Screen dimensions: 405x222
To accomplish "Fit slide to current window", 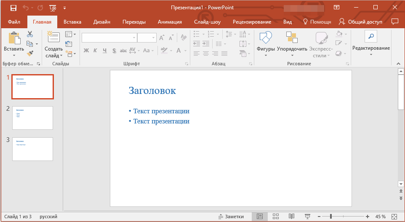I will pyautogui.click(x=394, y=217).
